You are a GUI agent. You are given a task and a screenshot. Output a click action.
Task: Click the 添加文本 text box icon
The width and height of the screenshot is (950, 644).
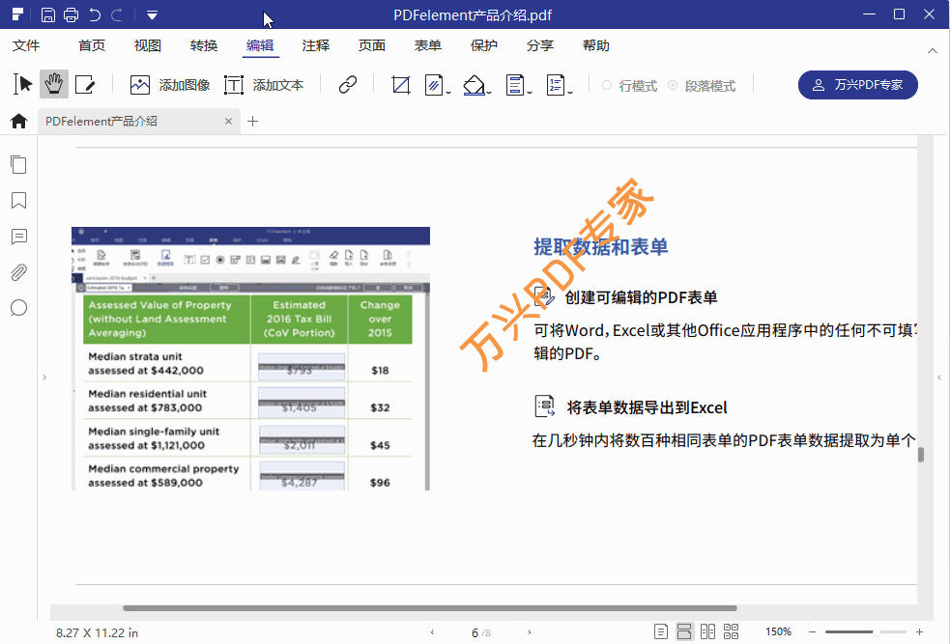coord(233,85)
